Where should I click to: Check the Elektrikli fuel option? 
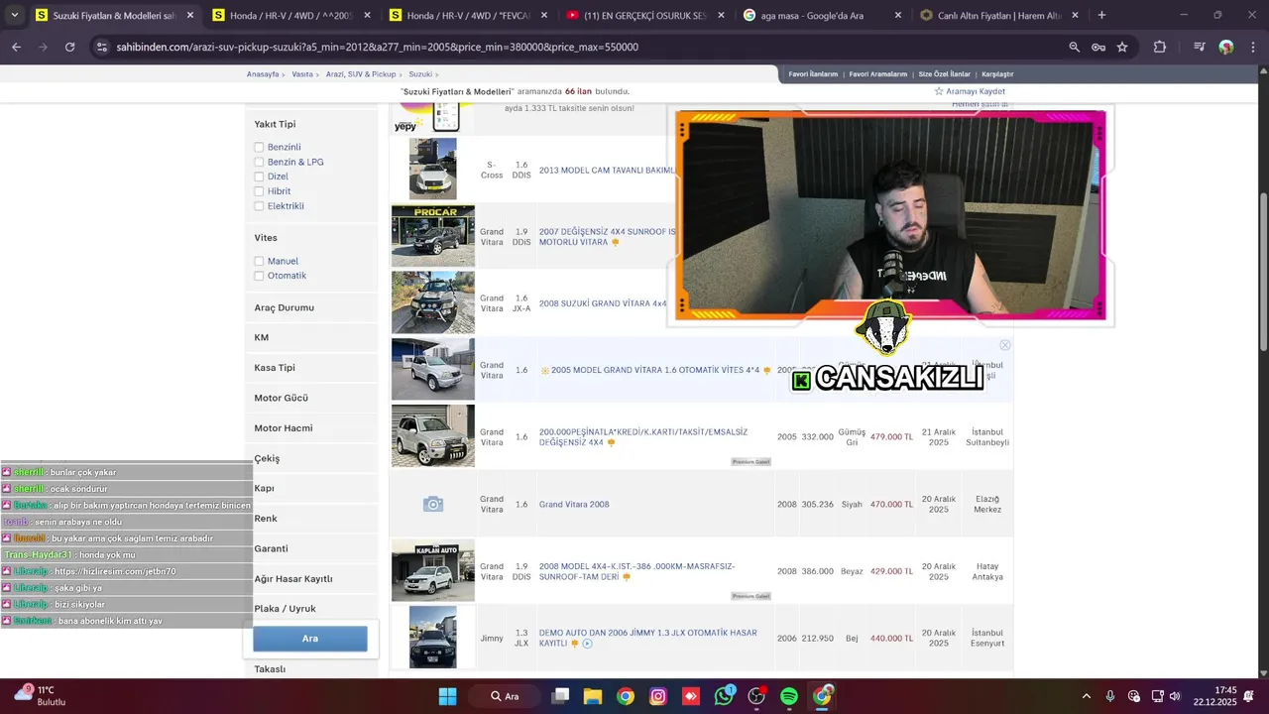(x=259, y=206)
